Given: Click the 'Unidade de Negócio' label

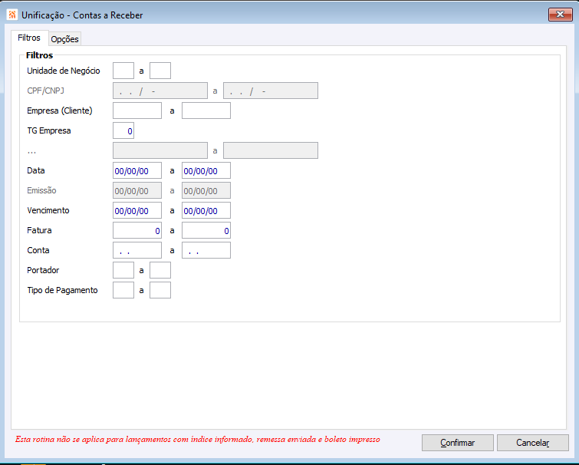Looking at the screenshot, I should point(64,71).
